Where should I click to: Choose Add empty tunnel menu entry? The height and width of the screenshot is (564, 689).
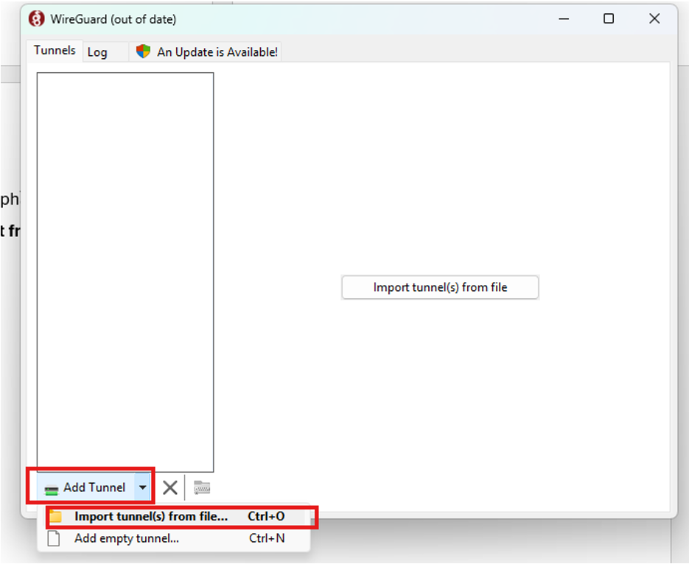[175, 538]
